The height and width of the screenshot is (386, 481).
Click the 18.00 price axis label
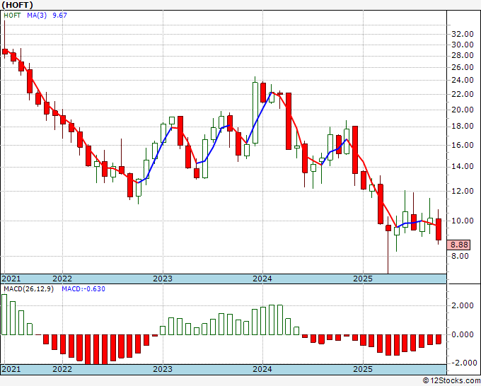pos(463,127)
